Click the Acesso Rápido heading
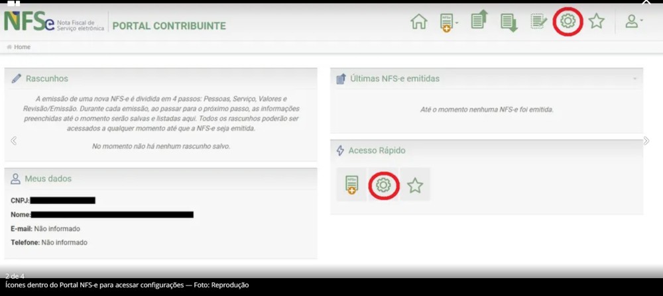 [x=377, y=150]
